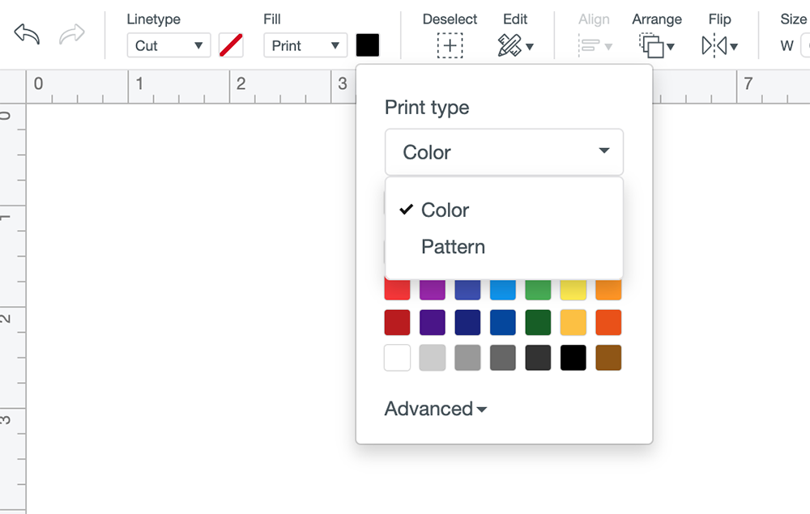
Task: Pick the white swatch in bottom row
Action: tap(397, 358)
